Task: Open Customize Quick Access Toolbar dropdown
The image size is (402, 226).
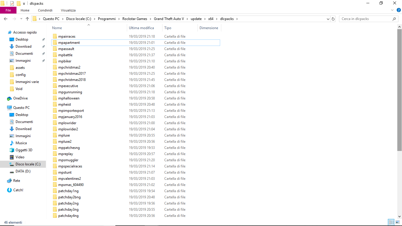Action: tap(24, 4)
